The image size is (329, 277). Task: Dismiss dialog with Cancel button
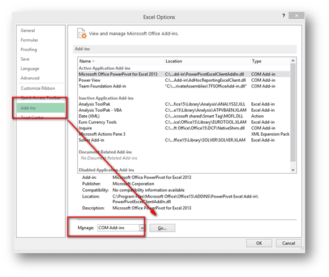[289, 243]
